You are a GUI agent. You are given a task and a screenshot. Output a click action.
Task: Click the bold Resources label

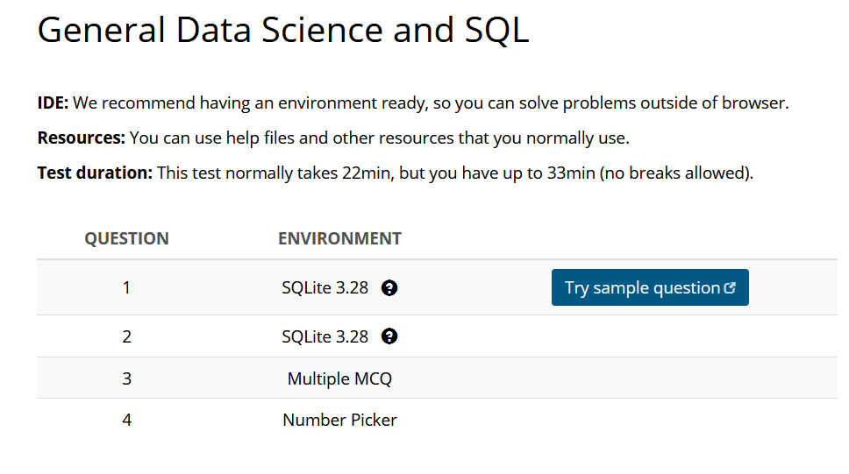pos(82,138)
